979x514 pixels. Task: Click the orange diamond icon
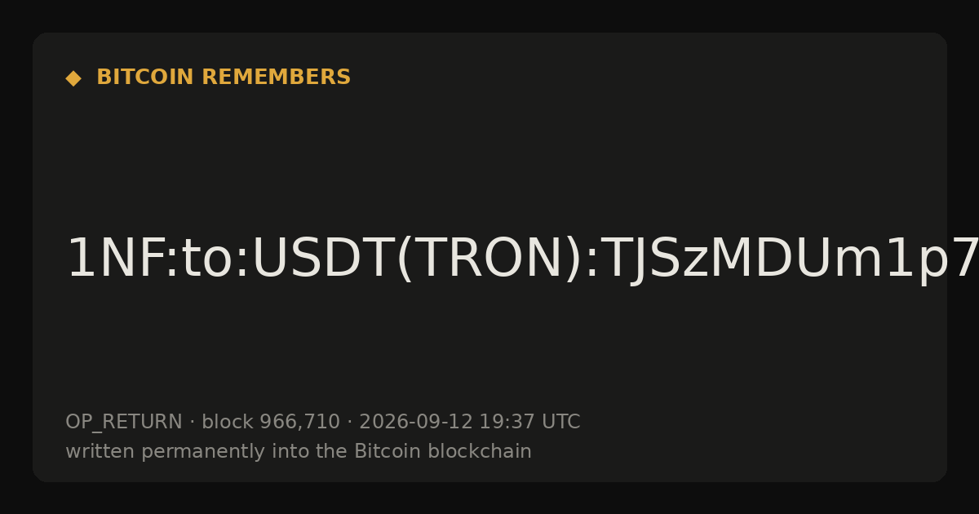(x=73, y=78)
